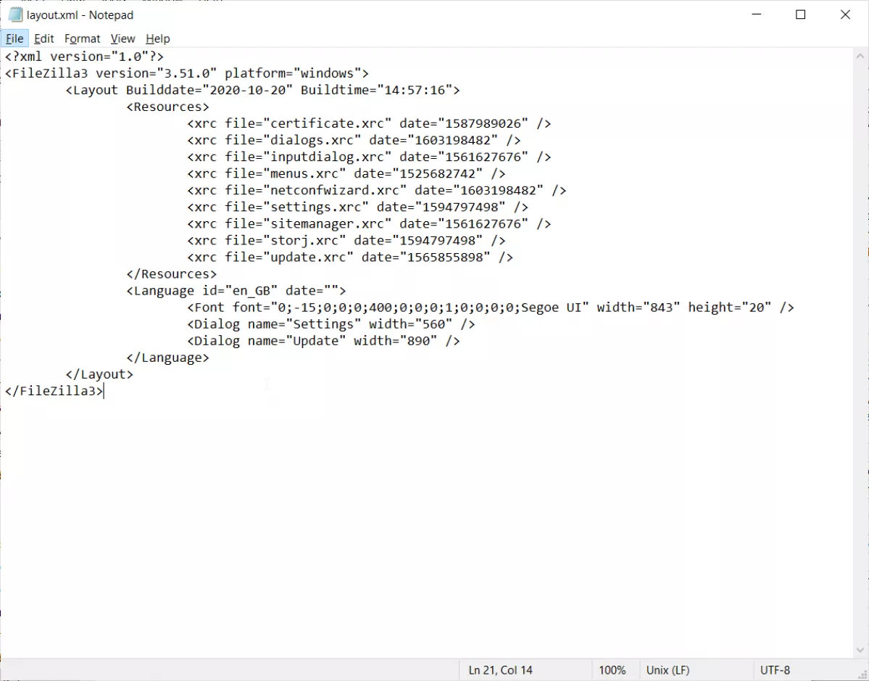Maximize the Notepad window
Screen dimensions: 869x681
(800, 15)
